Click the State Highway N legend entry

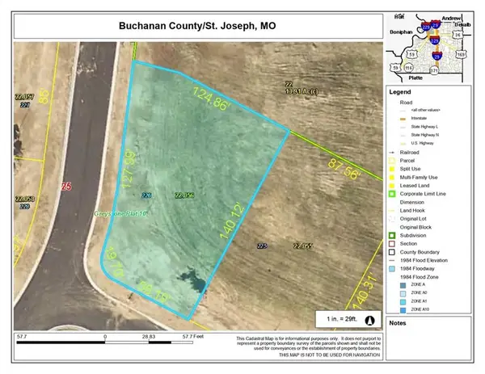click(424, 135)
